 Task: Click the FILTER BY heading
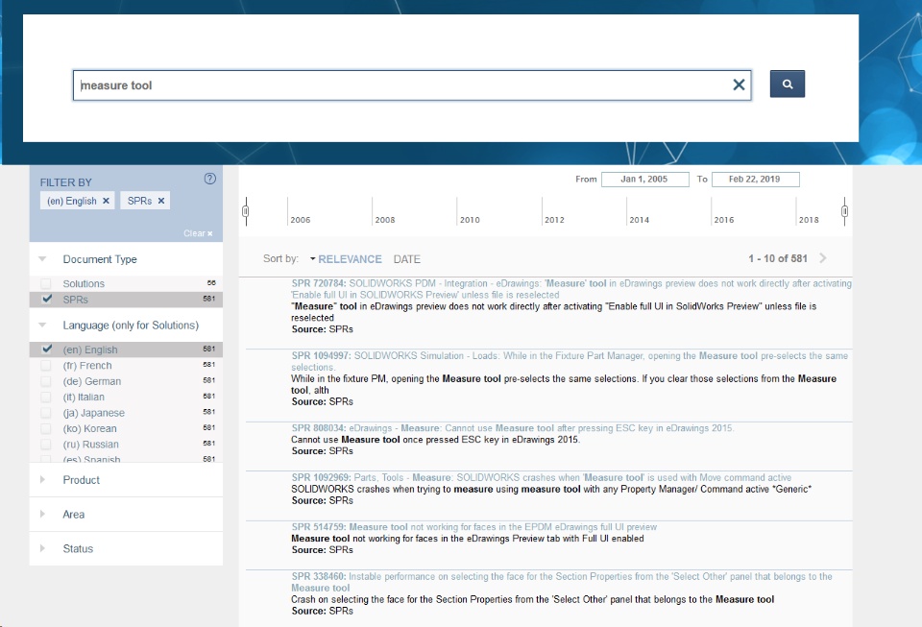(x=66, y=182)
